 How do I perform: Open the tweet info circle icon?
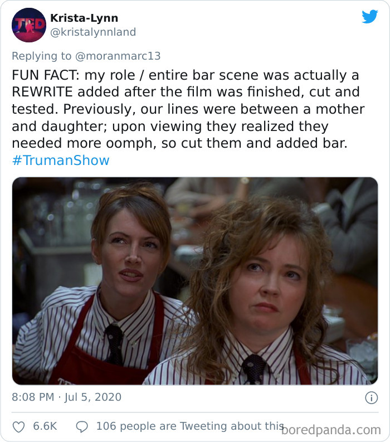371,398
